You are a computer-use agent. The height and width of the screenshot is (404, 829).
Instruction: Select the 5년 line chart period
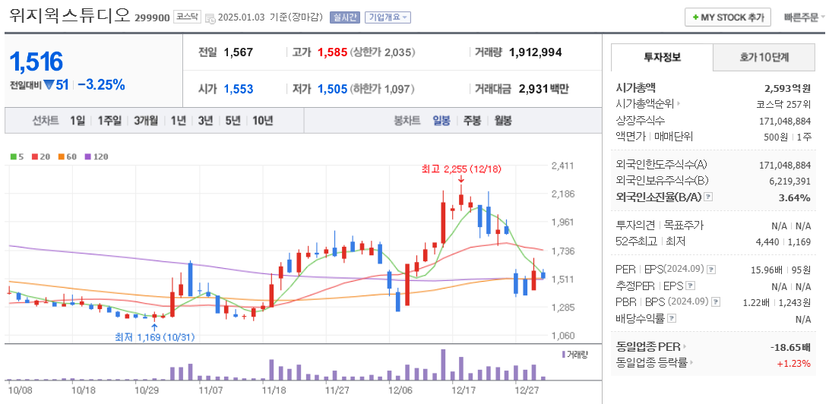click(x=233, y=121)
